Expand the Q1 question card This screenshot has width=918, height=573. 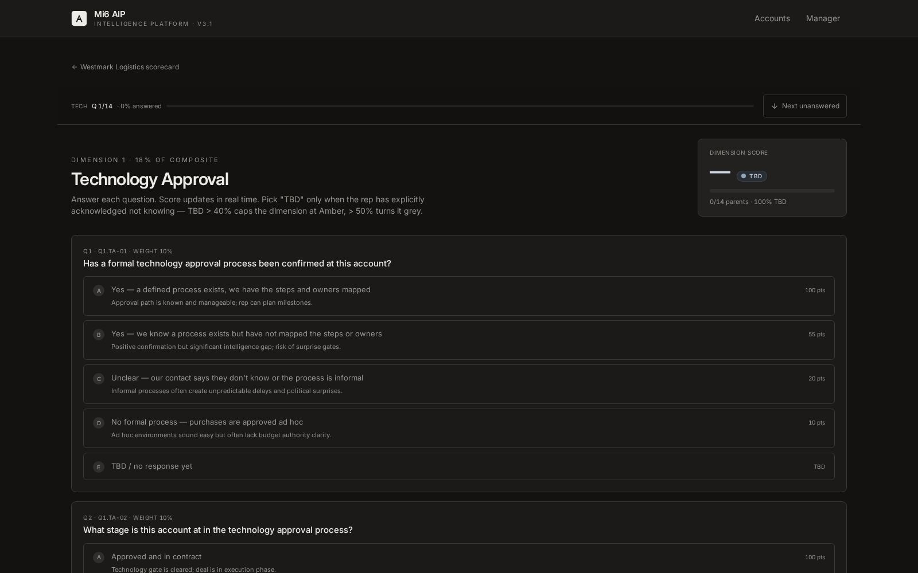[237, 264]
